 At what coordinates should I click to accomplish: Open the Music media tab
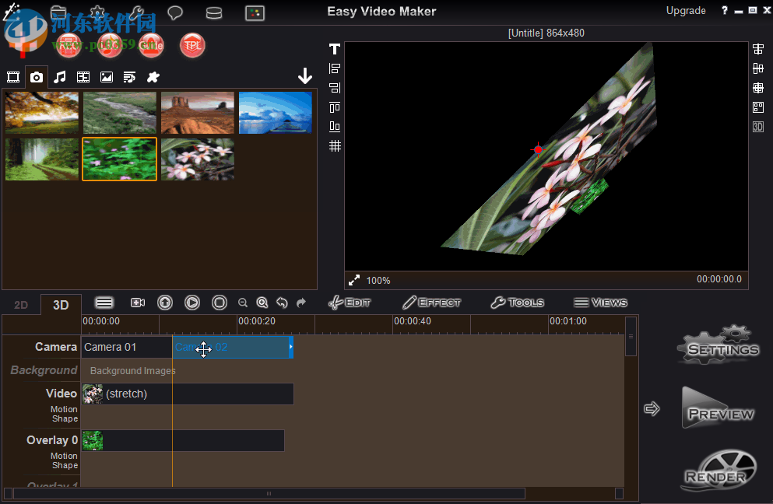pos(61,77)
